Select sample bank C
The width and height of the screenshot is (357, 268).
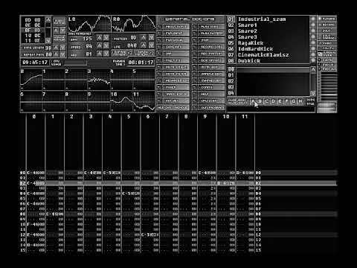(x=266, y=101)
